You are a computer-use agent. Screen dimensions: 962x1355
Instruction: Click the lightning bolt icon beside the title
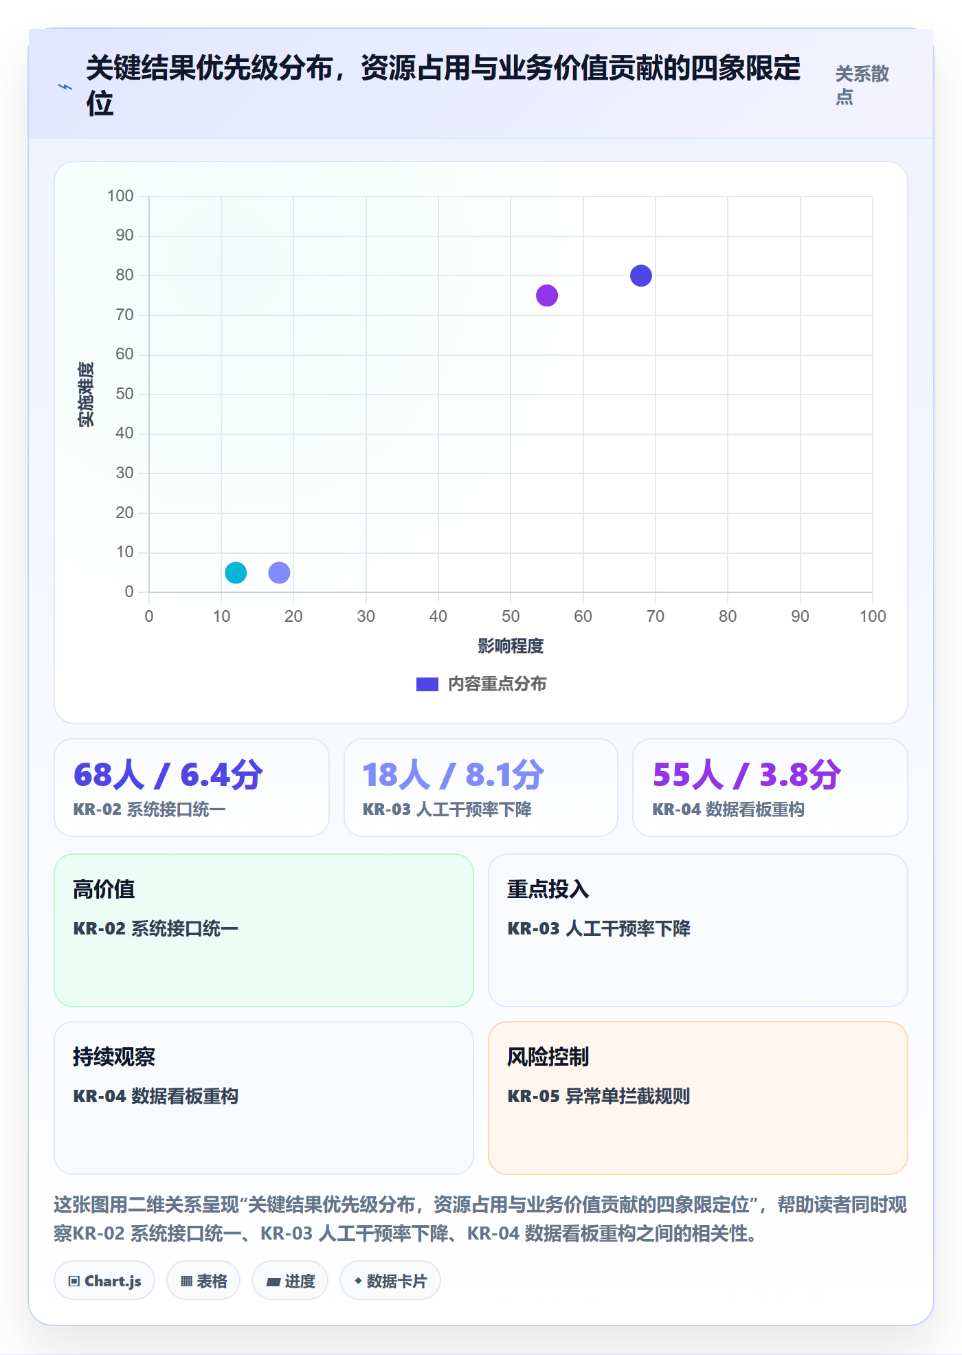[x=65, y=87]
